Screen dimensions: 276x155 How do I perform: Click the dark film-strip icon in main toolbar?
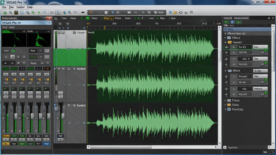coord(16,12)
